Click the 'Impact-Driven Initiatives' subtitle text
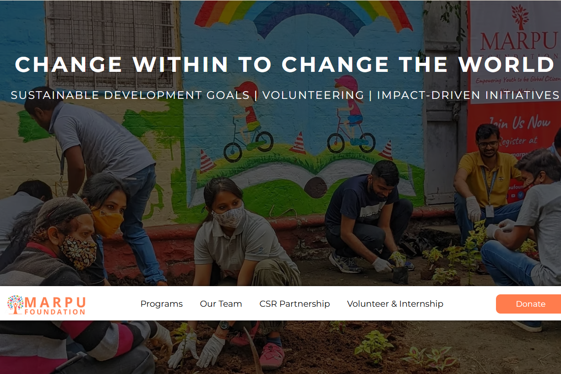561x374 pixels. 468,95
